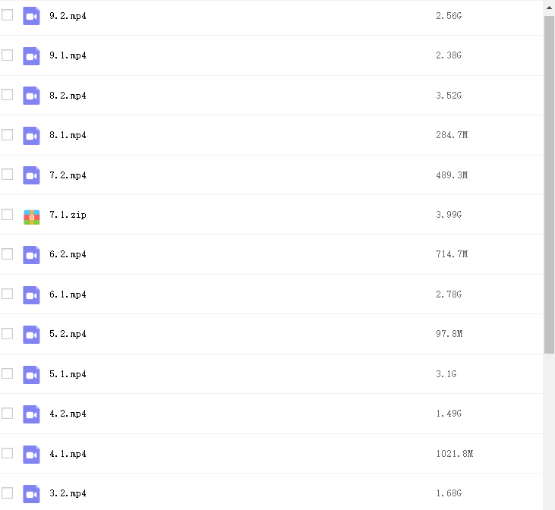
Task: Select the checkbox next to 7.1.zip
Action: (x=8, y=215)
